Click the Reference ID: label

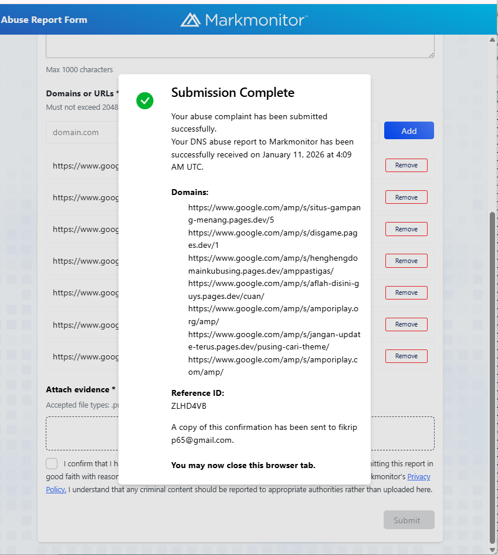[198, 393]
